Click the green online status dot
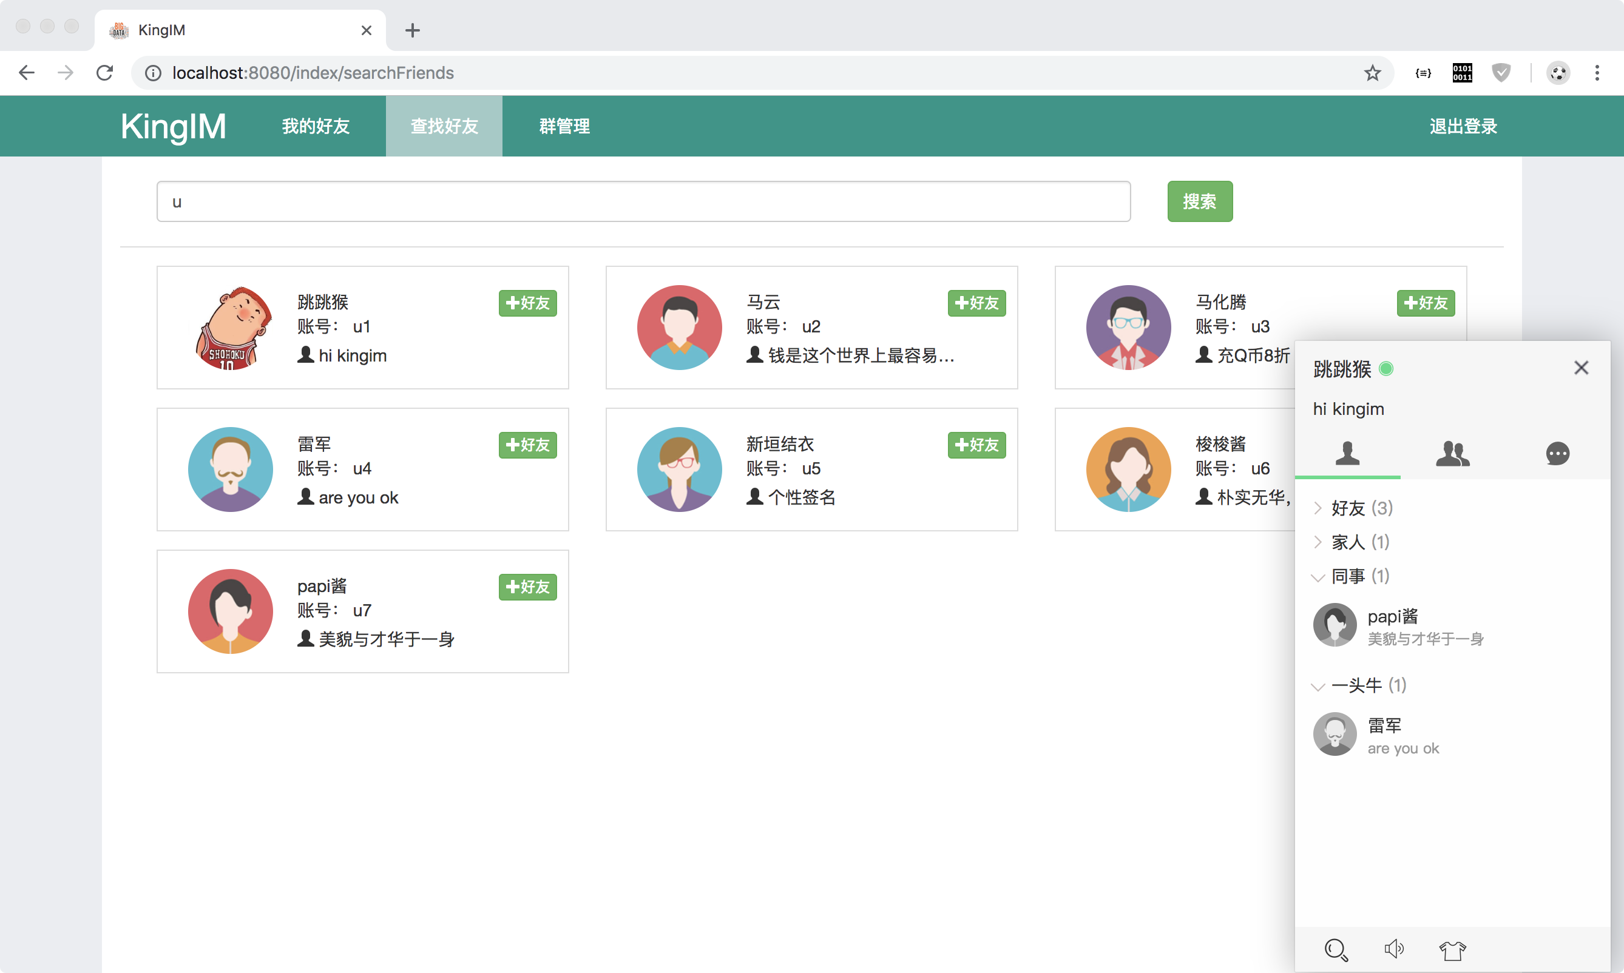 click(1386, 369)
